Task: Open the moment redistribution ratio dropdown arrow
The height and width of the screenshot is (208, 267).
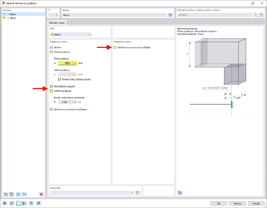Action: point(69,102)
